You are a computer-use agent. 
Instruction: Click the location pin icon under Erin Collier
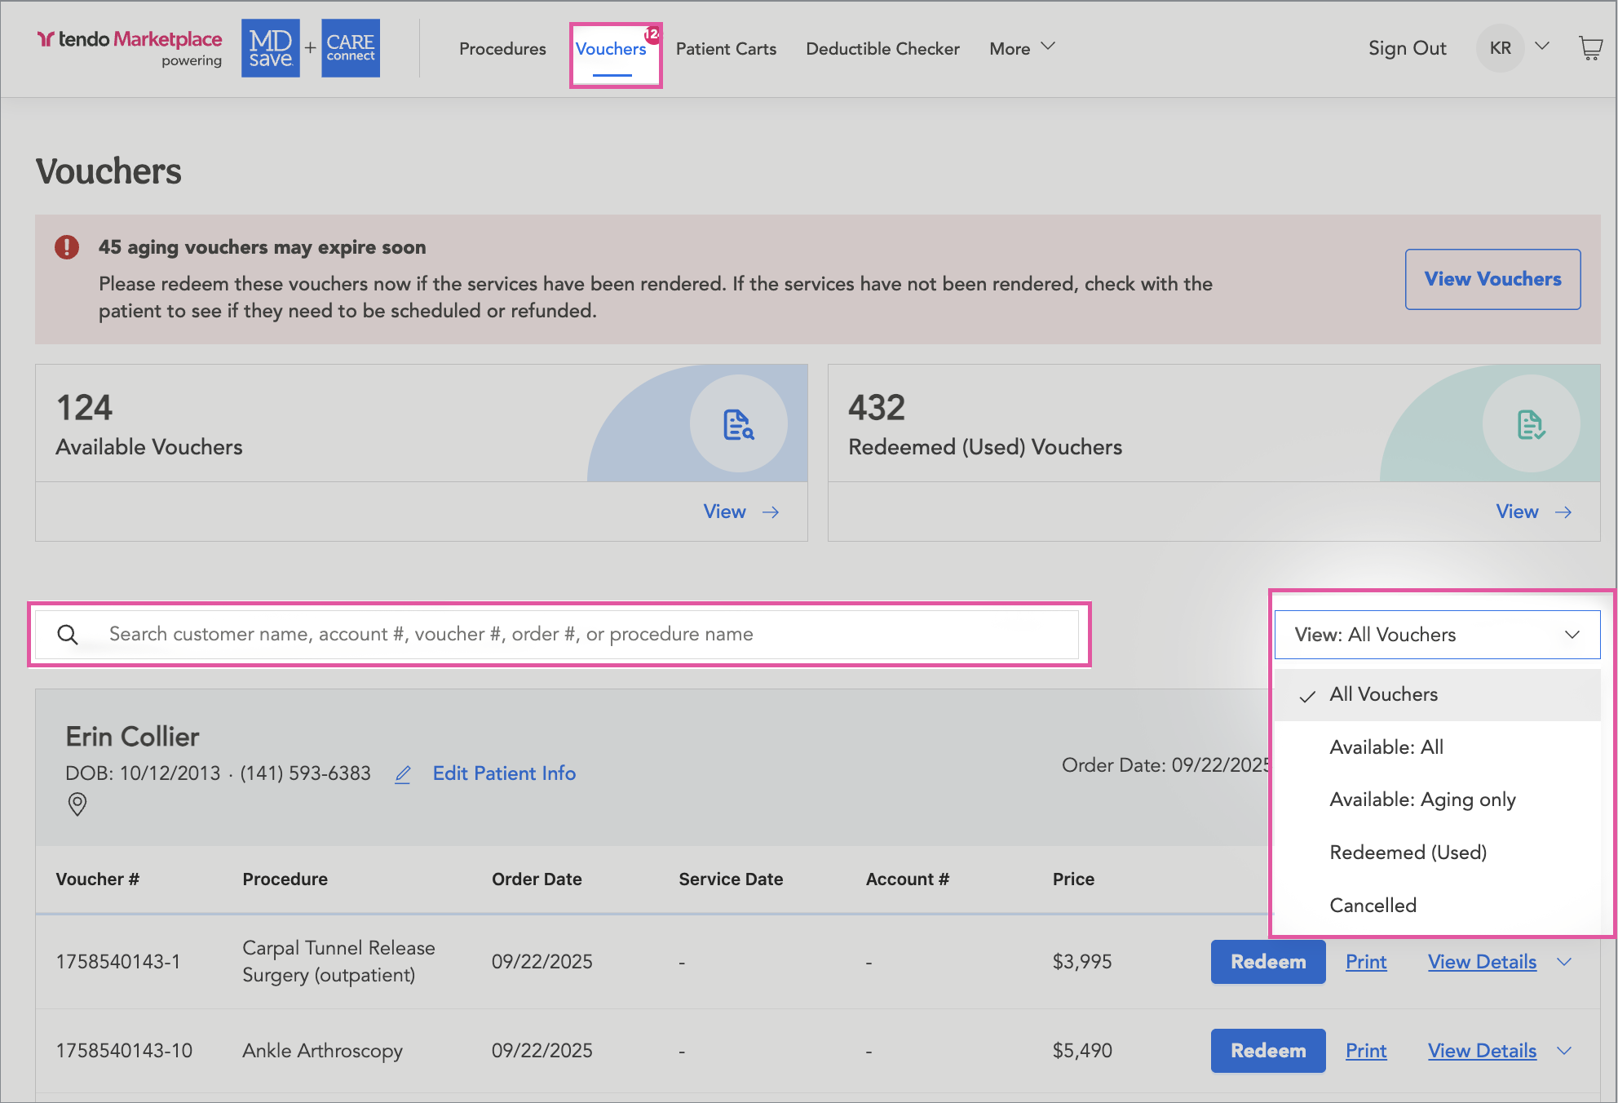77,804
